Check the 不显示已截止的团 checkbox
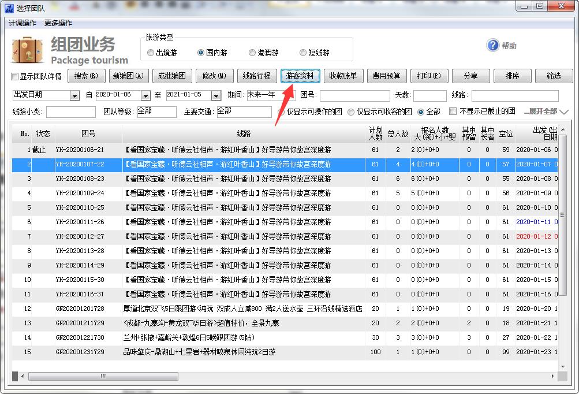The image size is (579, 394). point(453,111)
